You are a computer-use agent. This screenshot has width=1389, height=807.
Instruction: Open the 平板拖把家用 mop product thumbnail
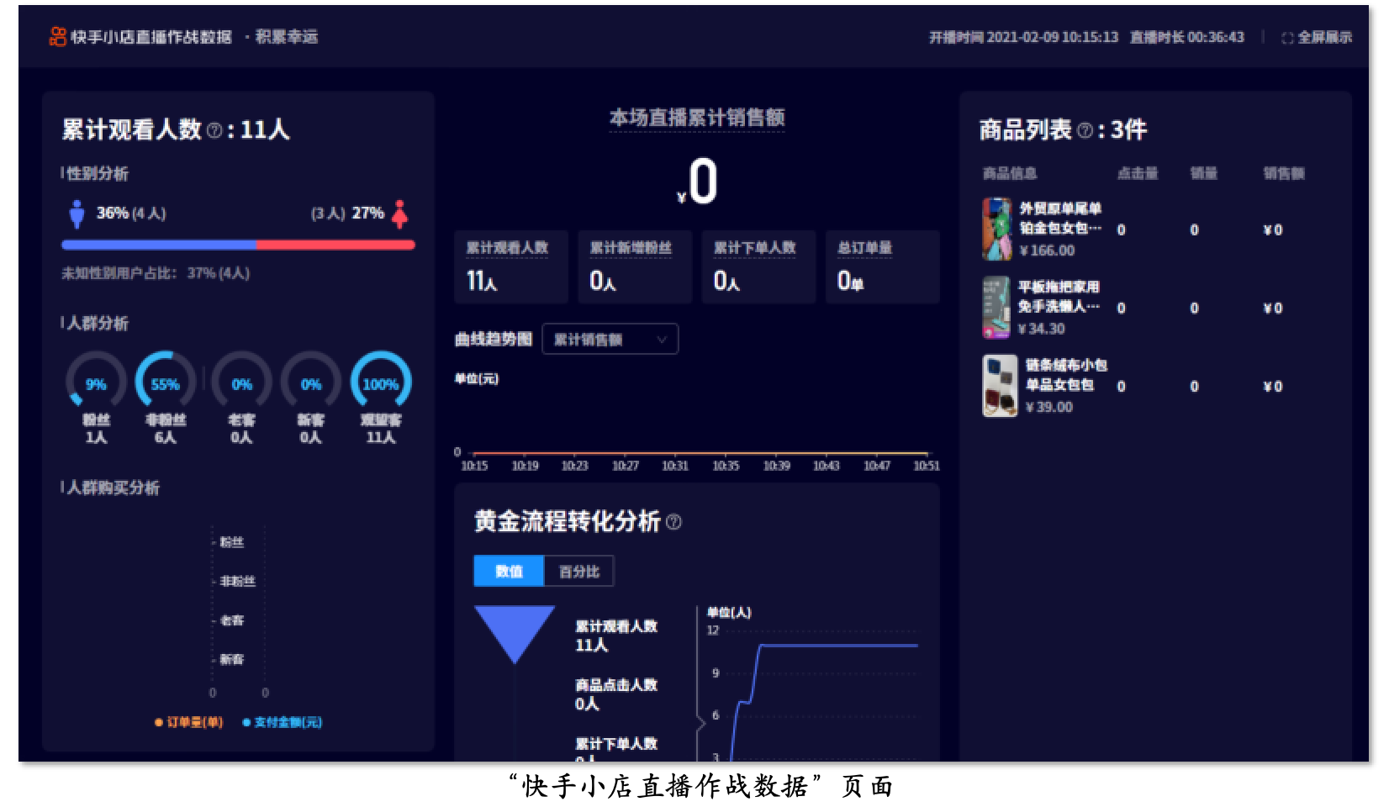click(x=997, y=308)
